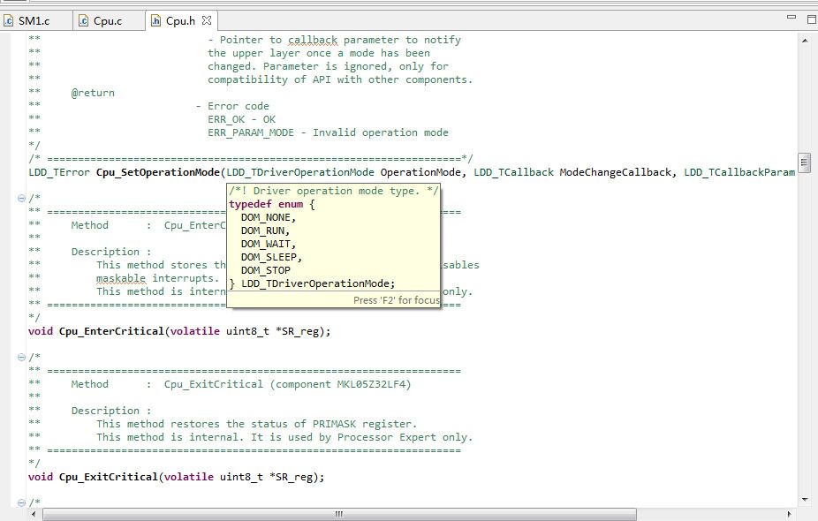Click the @return tag in the comment

(x=93, y=93)
